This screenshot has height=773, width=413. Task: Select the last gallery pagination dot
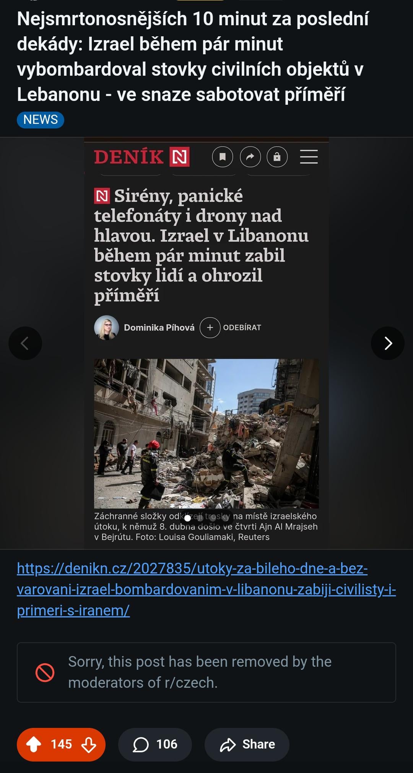point(225,518)
